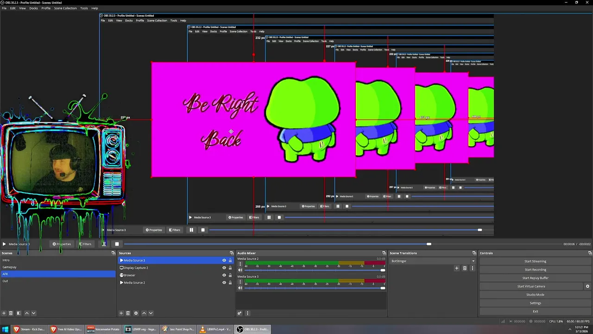Click Start Streaming button
This screenshot has height=334, width=593.
pos(535,261)
